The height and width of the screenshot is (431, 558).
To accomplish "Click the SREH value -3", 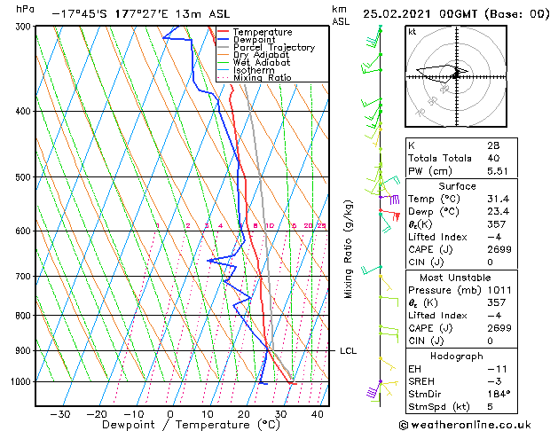I will (x=495, y=381).
